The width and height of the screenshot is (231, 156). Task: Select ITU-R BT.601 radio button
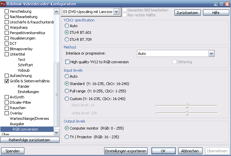(67, 32)
